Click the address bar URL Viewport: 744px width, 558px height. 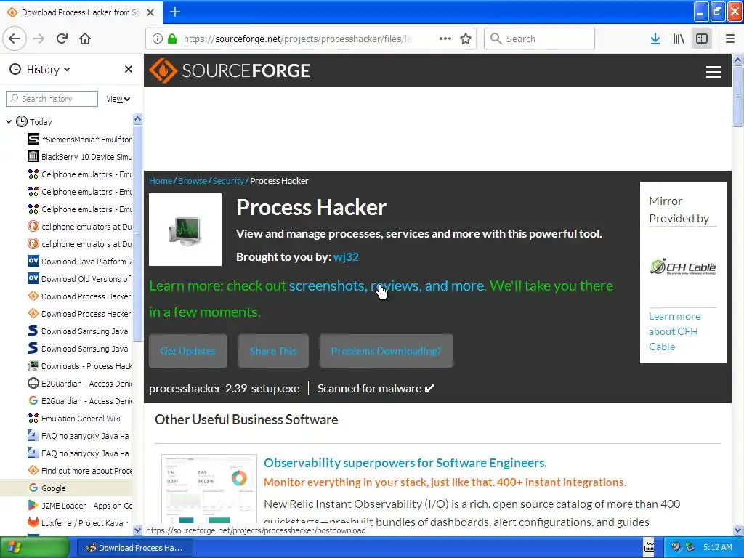[297, 39]
